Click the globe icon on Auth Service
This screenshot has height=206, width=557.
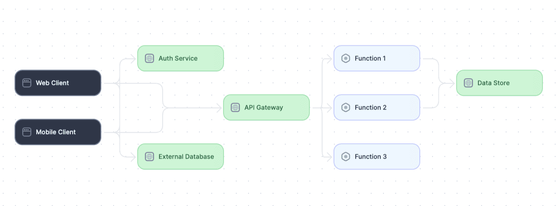149,58
